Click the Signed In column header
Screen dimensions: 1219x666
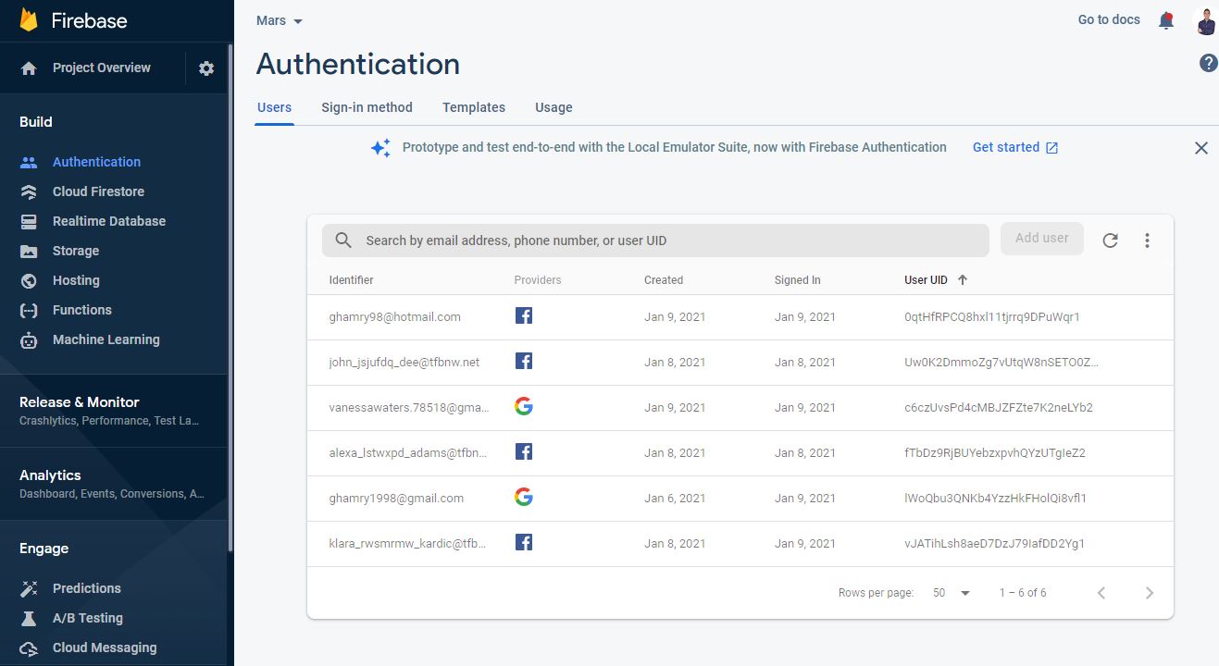(x=798, y=280)
